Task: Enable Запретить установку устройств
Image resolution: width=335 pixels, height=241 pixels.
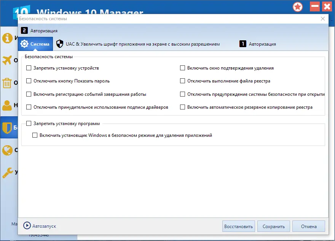Action: click(29, 68)
